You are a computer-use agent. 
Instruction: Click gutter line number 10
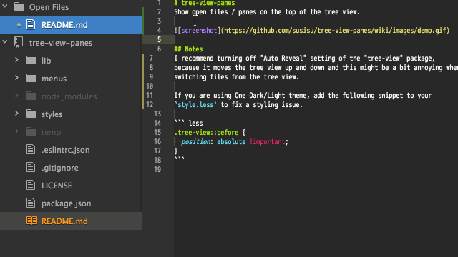click(150, 86)
